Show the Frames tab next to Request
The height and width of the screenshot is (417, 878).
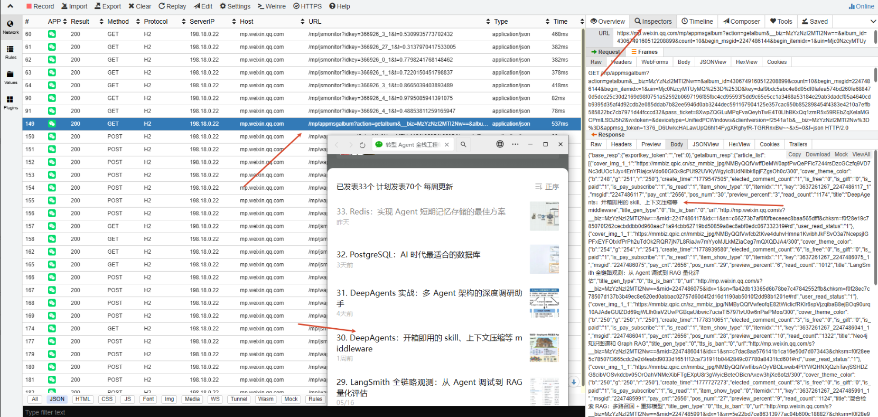pyautogui.click(x=645, y=52)
